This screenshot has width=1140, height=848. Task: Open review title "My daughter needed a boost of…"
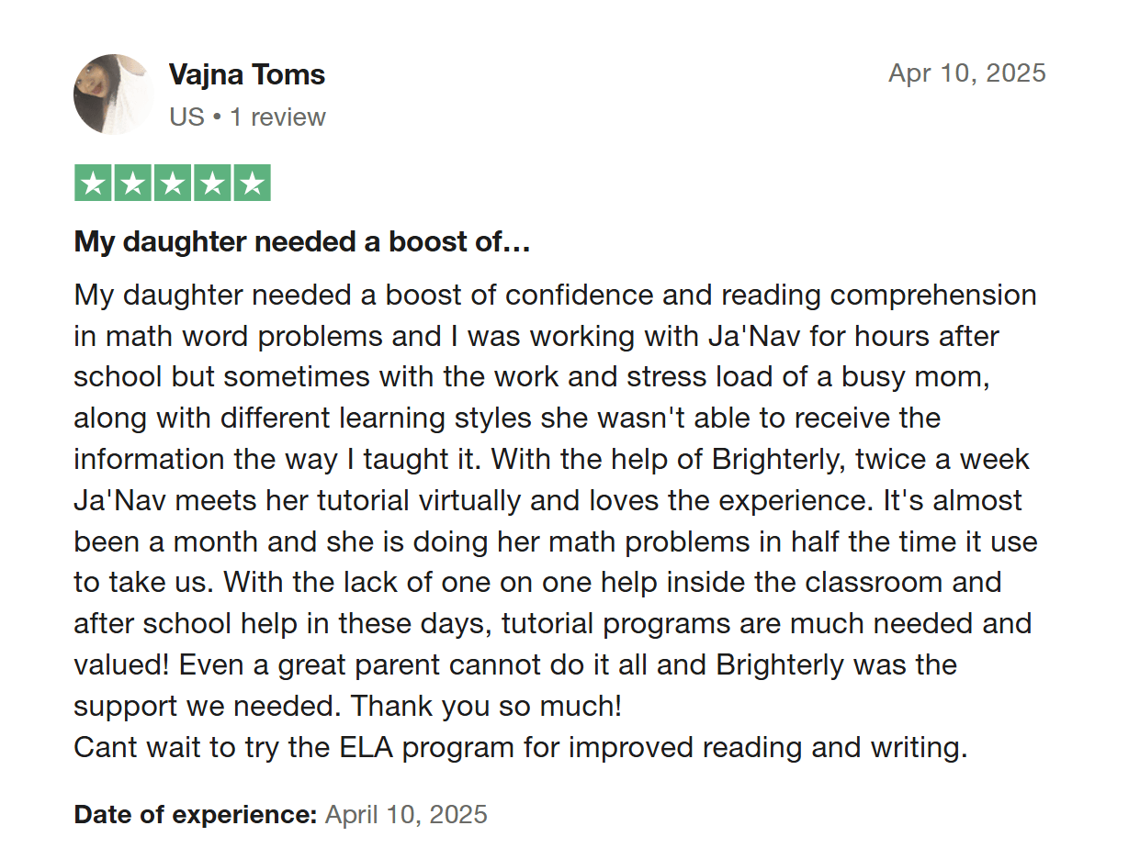302,242
